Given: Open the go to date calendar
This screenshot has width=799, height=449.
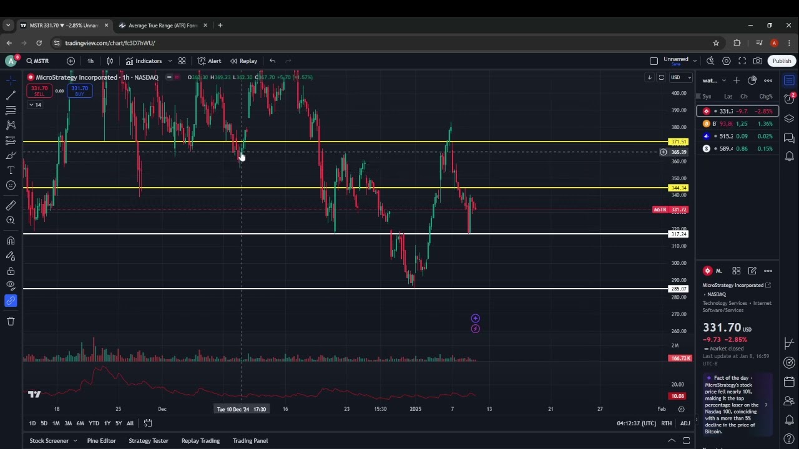Looking at the screenshot, I should click(148, 423).
